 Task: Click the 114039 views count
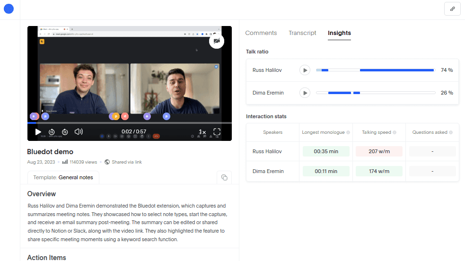pyautogui.click(x=83, y=162)
